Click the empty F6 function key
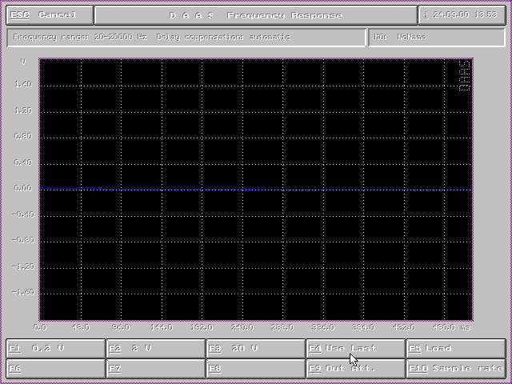The width and height of the screenshot is (512, 384). [56, 369]
